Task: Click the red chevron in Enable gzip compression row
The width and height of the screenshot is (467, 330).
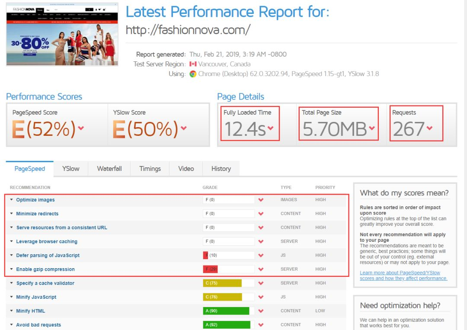Action: tap(261, 269)
